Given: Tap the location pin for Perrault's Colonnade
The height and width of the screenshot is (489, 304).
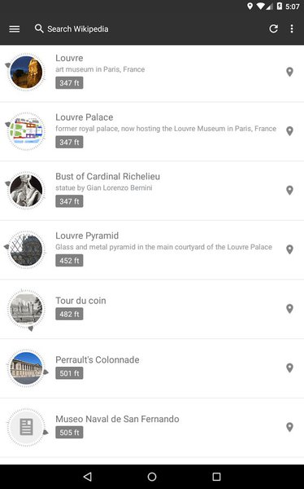Looking at the screenshot, I should click(289, 368).
